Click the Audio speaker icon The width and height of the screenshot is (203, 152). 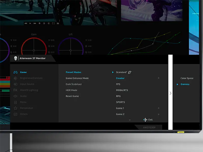tap(15, 96)
